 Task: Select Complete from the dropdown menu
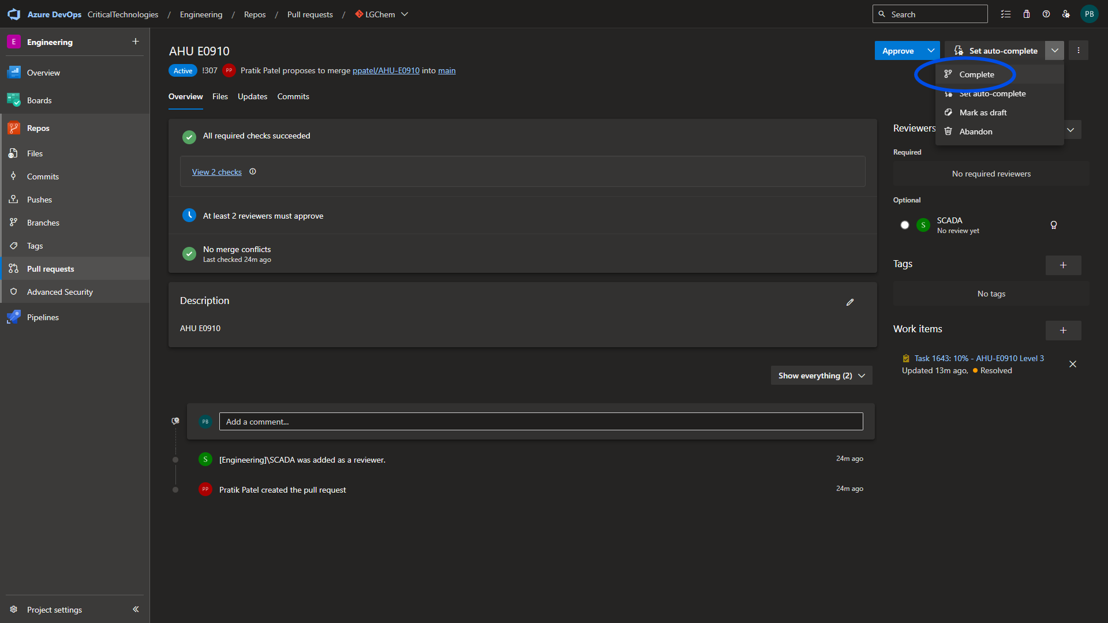tap(976, 74)
